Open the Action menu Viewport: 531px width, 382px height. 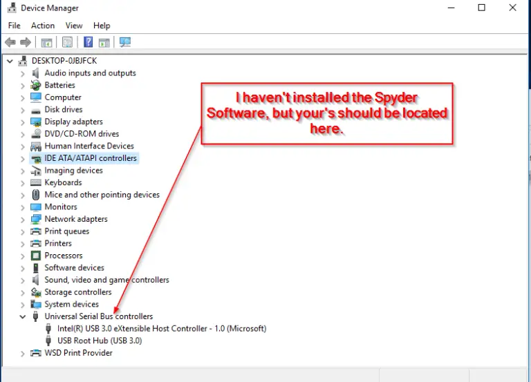43,26
